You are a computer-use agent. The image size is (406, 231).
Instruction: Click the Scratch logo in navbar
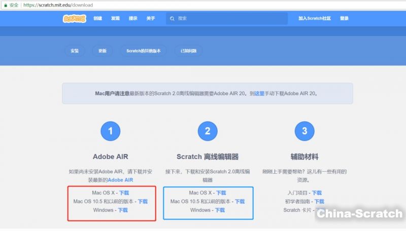coord(75,18)
